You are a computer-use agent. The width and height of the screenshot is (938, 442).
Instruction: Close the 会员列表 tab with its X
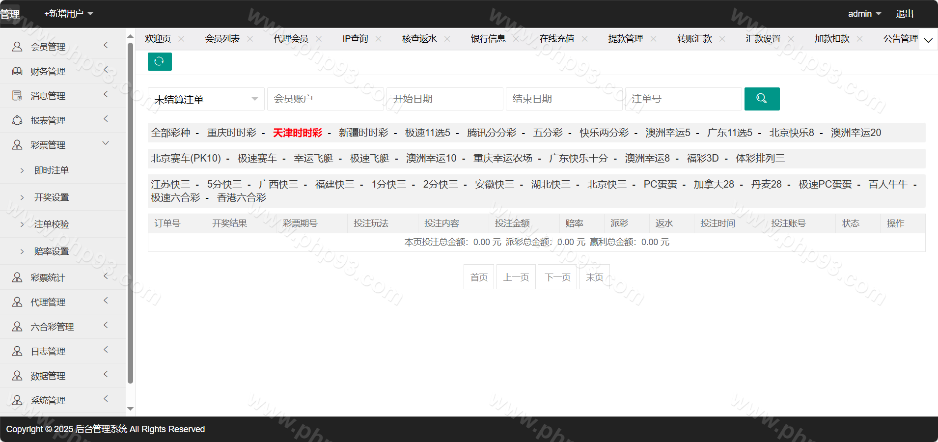pyautogui.click(x=250, y=39)
